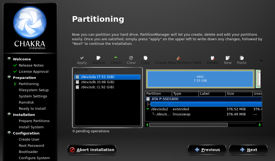Click the Partitioning step in sidebar
The width and height of the screenshot is (275, 161).
(28, 84)
